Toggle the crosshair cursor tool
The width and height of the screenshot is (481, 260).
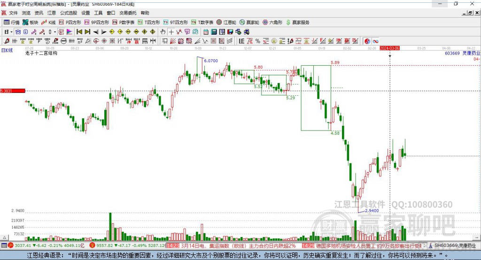click(x=171, y=31)
